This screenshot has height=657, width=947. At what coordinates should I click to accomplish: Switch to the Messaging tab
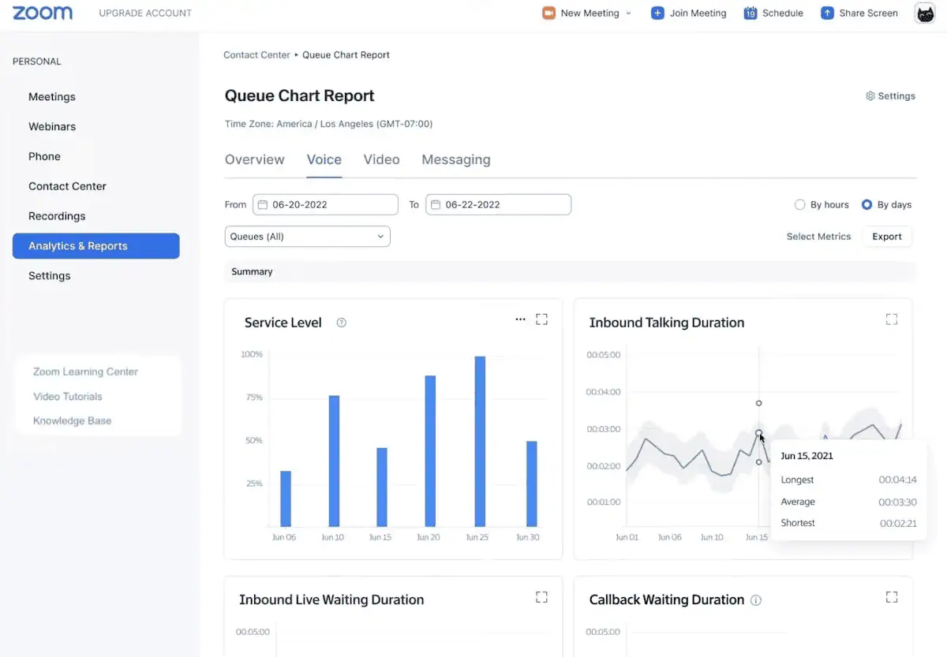pyautogui.click(x=455, y=159)
